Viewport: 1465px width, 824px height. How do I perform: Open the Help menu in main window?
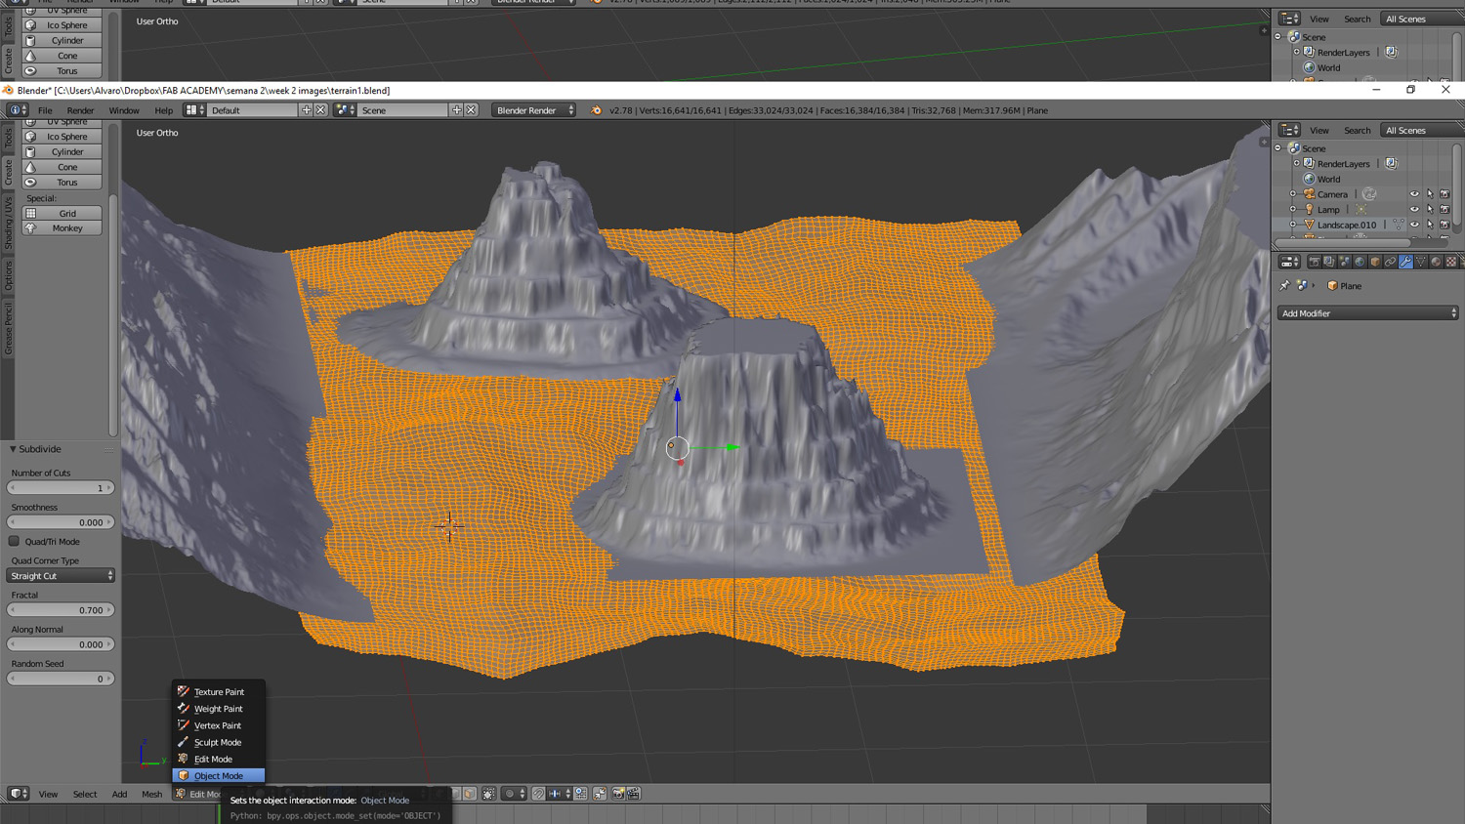[x=163, y=110]
